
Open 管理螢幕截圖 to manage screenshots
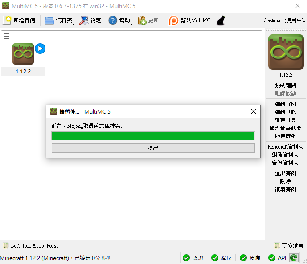(x=285, y=128)
